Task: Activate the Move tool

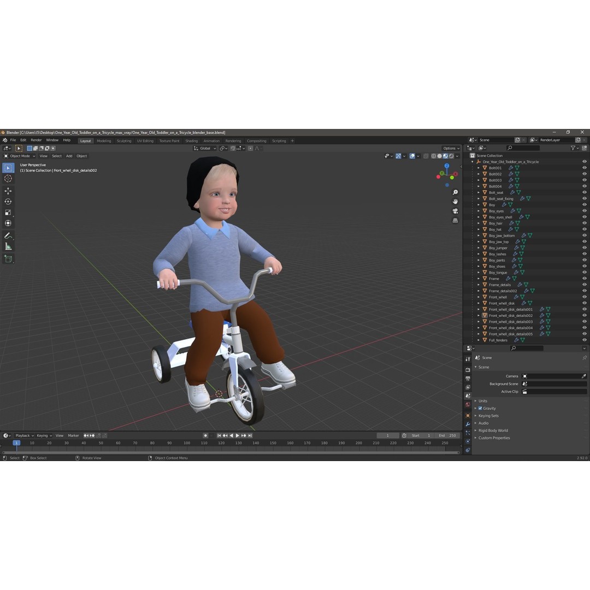Action: click(8, 191)
